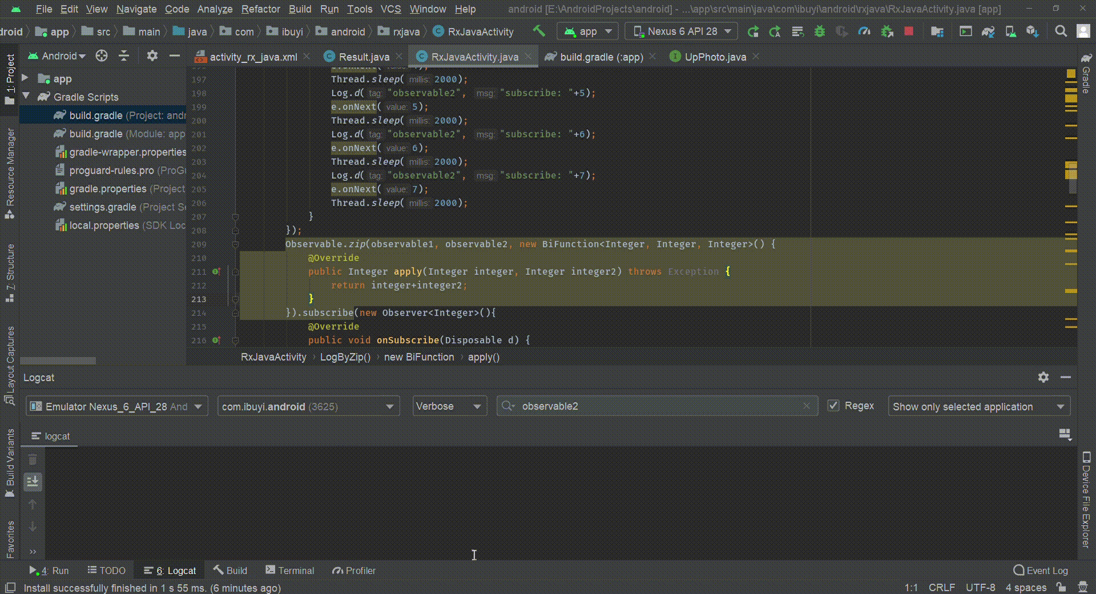Open the Terminal tool window button
Image resolution: width=1096 pixels, height=594 pixels.
[x=289, y=570]
